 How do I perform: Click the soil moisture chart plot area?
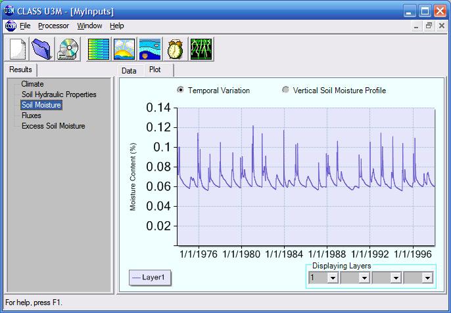click(306, 177)
